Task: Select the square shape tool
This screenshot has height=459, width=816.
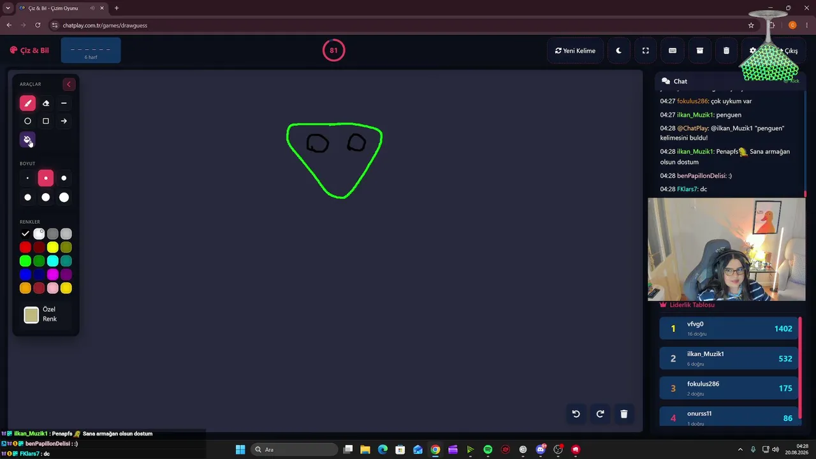Action: click(x=46, y=121)
